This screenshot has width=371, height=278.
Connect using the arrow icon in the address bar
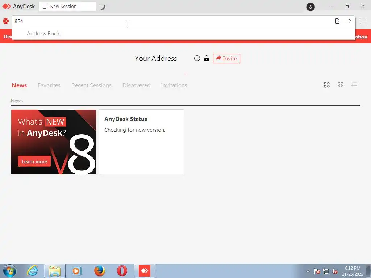coord(349,21)
